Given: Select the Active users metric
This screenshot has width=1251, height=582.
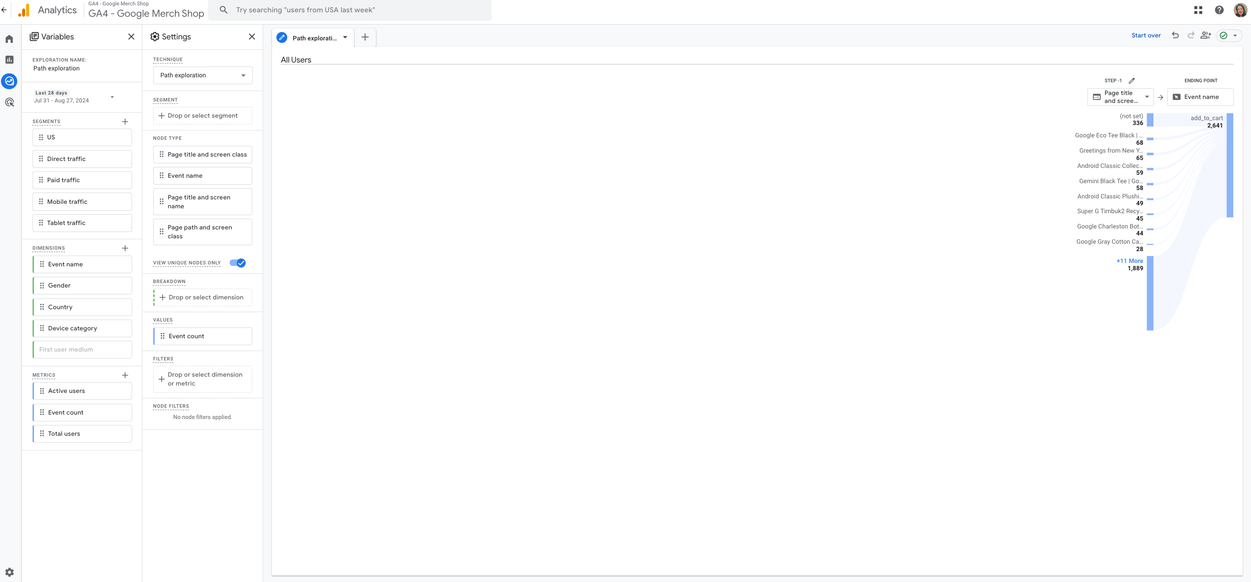Looking at the screenshot, I should 82,391.
